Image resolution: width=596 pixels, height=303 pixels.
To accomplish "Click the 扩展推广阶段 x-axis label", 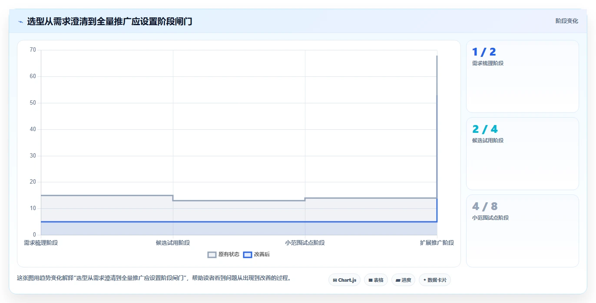I will (x=437, y=243).
